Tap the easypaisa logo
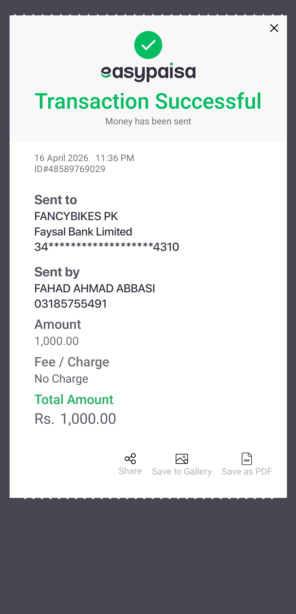 click(148, 72)
